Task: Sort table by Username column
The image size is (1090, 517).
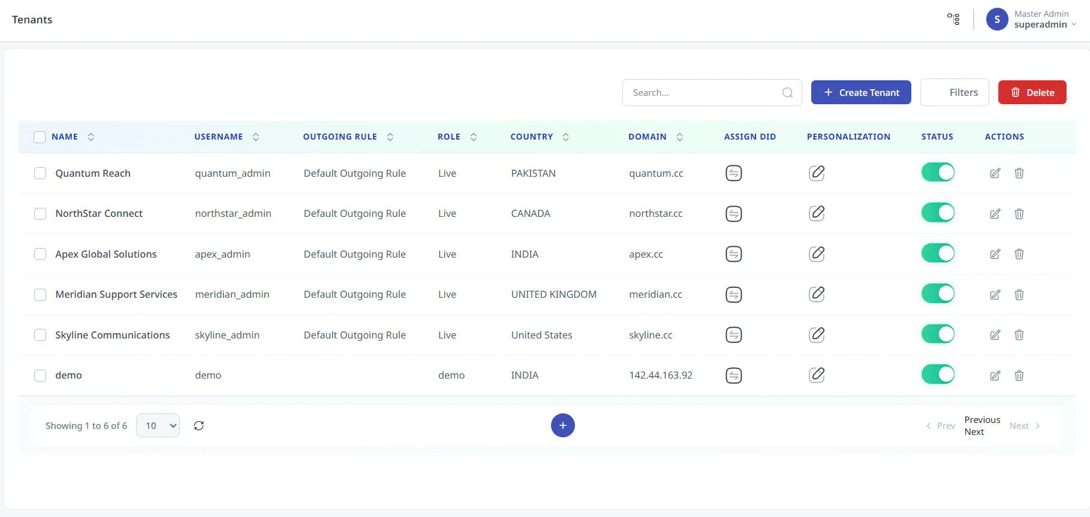Action: tap(256, 137)
